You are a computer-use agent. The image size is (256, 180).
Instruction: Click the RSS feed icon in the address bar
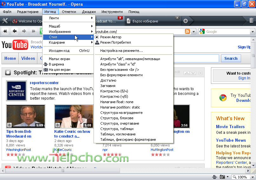[x=187, y=31]
